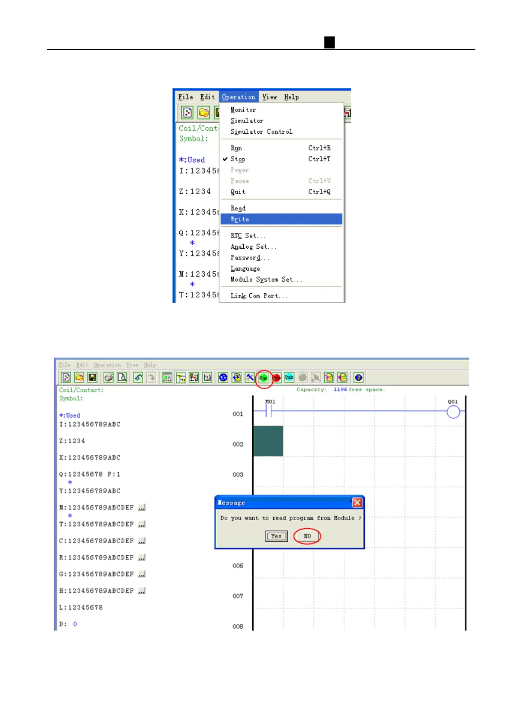Click the cyan Quit toolbar icon
Screen dimensions: 511x722
(x=289, y=378)
